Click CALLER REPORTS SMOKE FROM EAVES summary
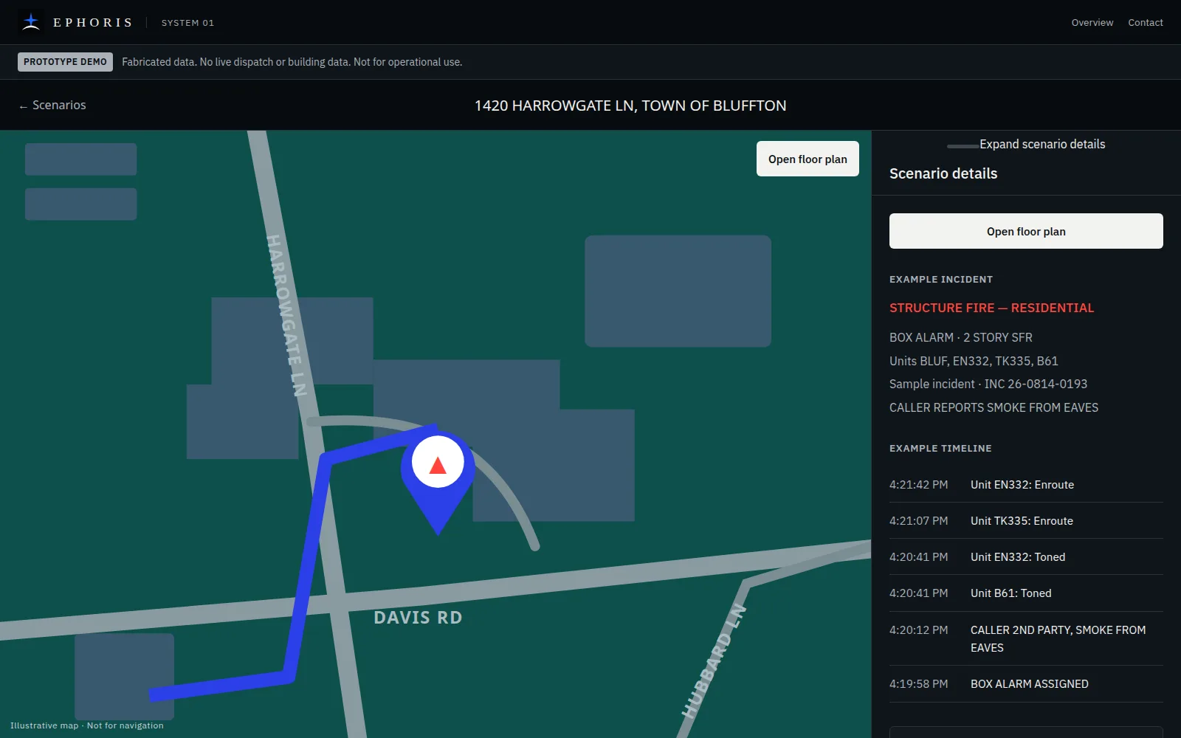This screenshot has height=738, width=1181. [x=994, y=407]
